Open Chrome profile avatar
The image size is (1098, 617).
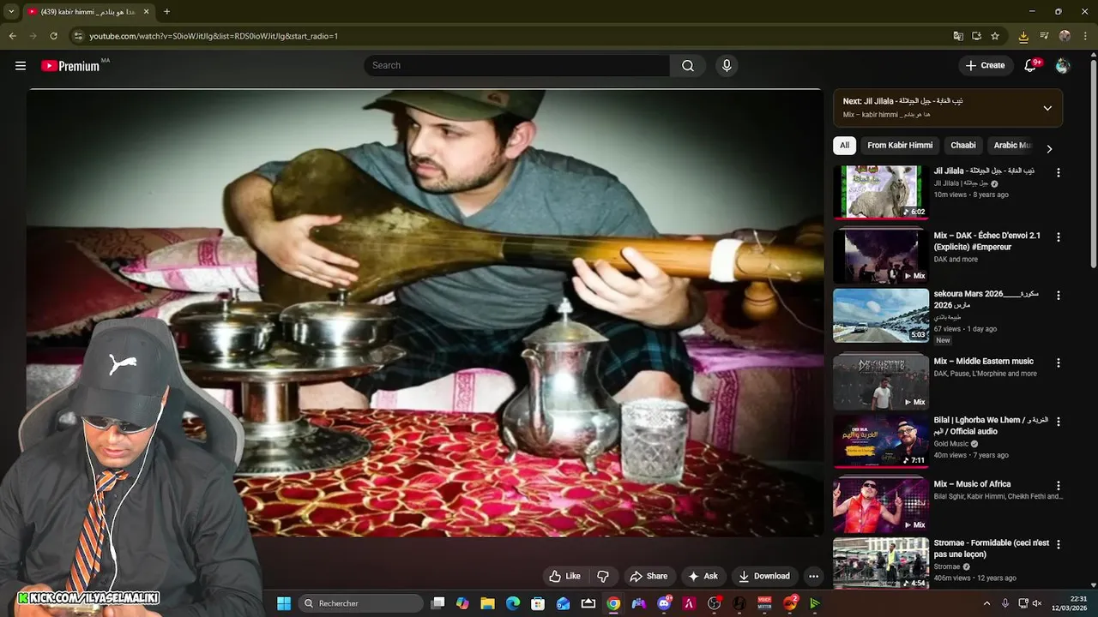coord(1065,36)
